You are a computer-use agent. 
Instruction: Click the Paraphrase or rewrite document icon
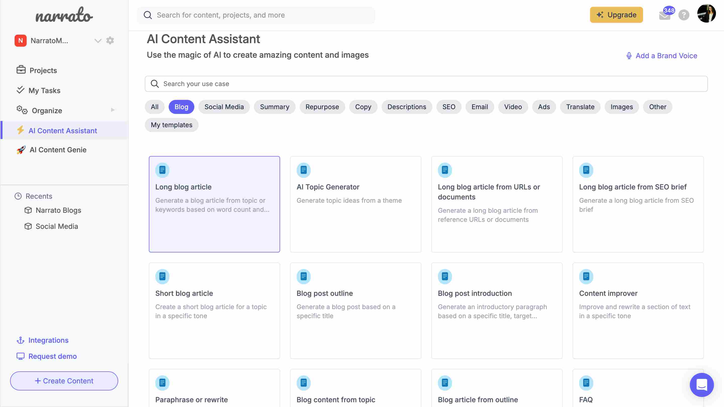[162, 383]
